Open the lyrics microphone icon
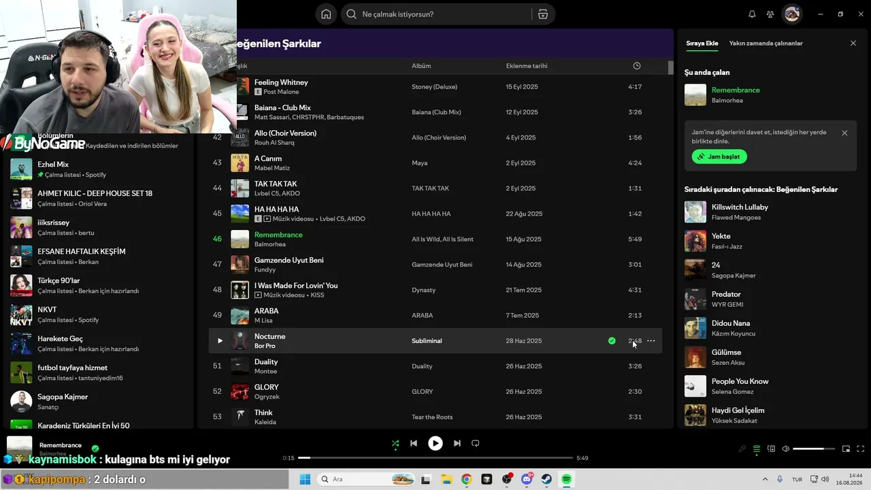Screen dimensions: 871x490 [x=742, y=449]
